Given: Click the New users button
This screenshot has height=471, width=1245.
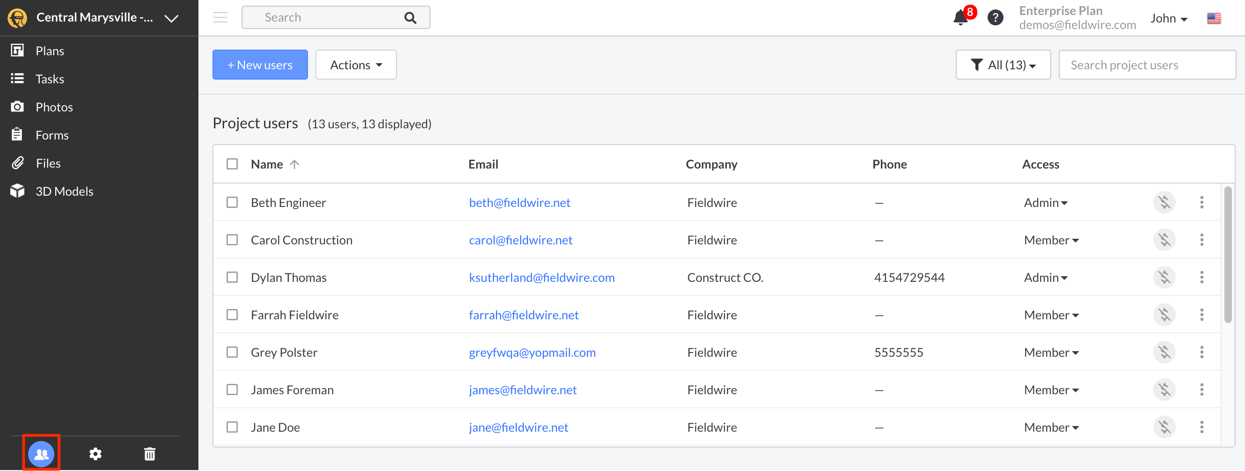Looking at the screenshot, I should pyautogui.click(x=260, y=65).
